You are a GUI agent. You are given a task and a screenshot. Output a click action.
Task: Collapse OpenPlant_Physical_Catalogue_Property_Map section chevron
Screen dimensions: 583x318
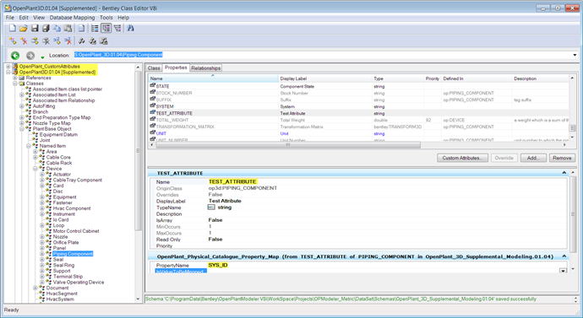[x=564, y=256]
